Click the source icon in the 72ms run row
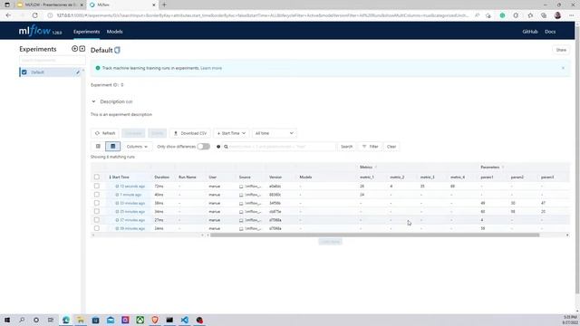Image resolution: width=580 pixels, height=326 pixels. [241, 187]
